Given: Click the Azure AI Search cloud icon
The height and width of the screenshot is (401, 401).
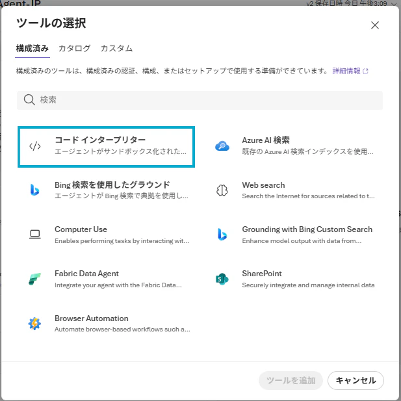Looking at the screenshot, I should 222,146.
